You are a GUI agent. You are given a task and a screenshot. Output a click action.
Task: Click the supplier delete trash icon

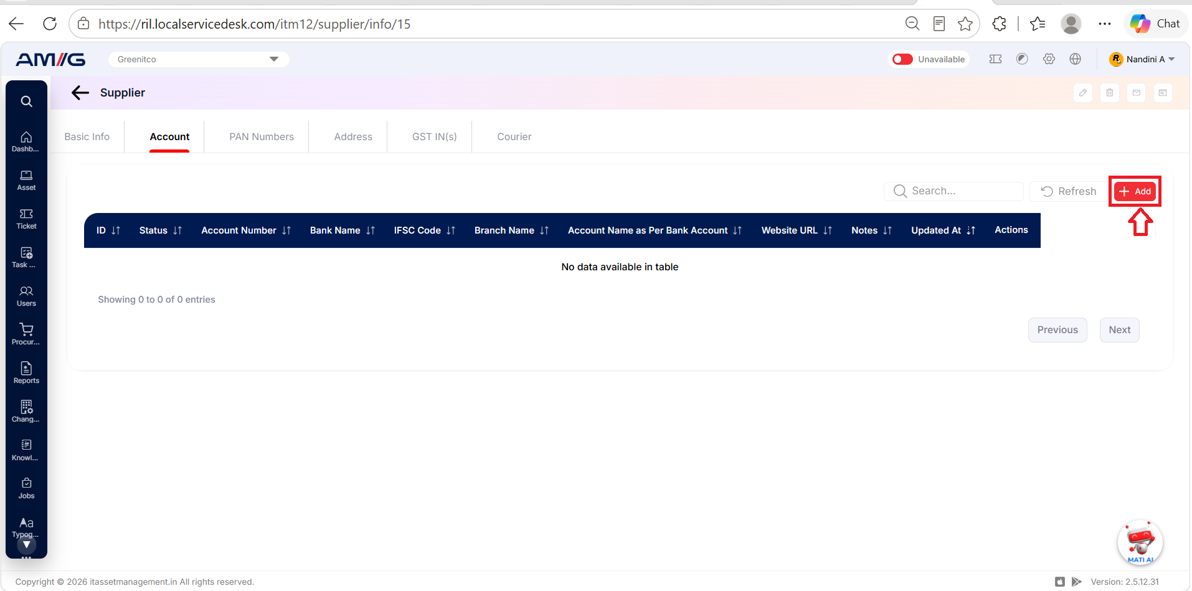(1110, 93)
